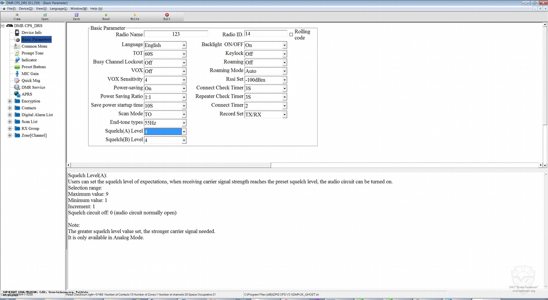This screenshot has height=300, width=548.
Task: Open the Language dropdown
Action: tap(184, 45)
